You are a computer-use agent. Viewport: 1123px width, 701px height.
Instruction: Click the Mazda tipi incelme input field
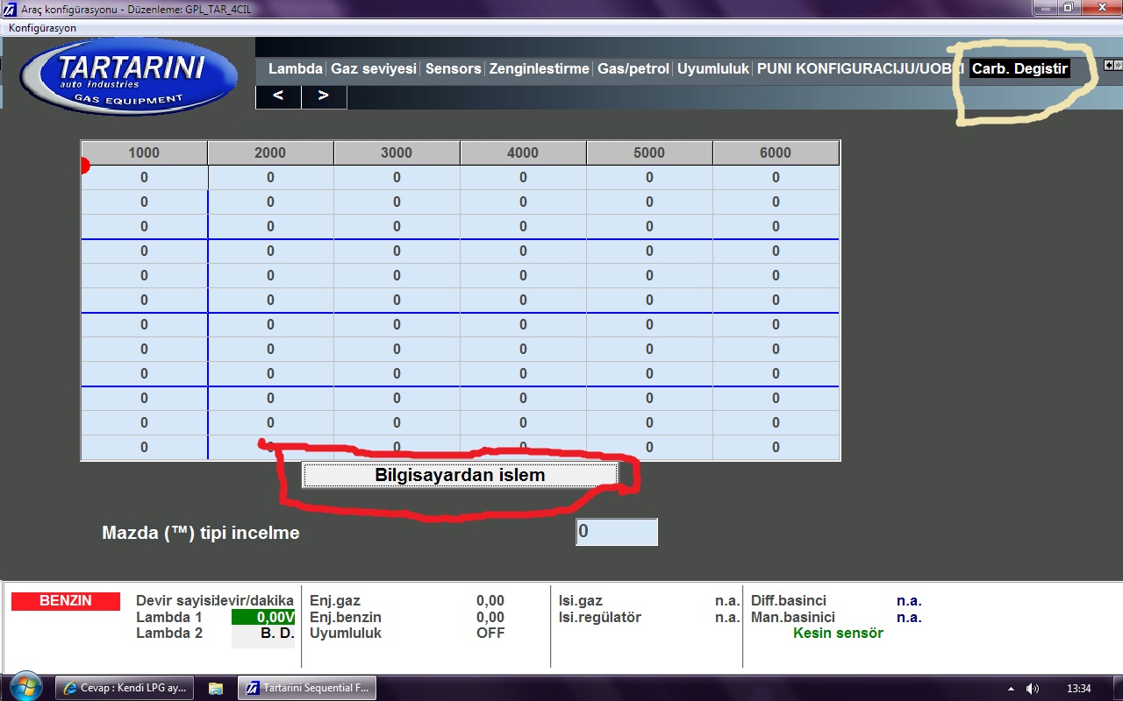(x=617, y=532)
